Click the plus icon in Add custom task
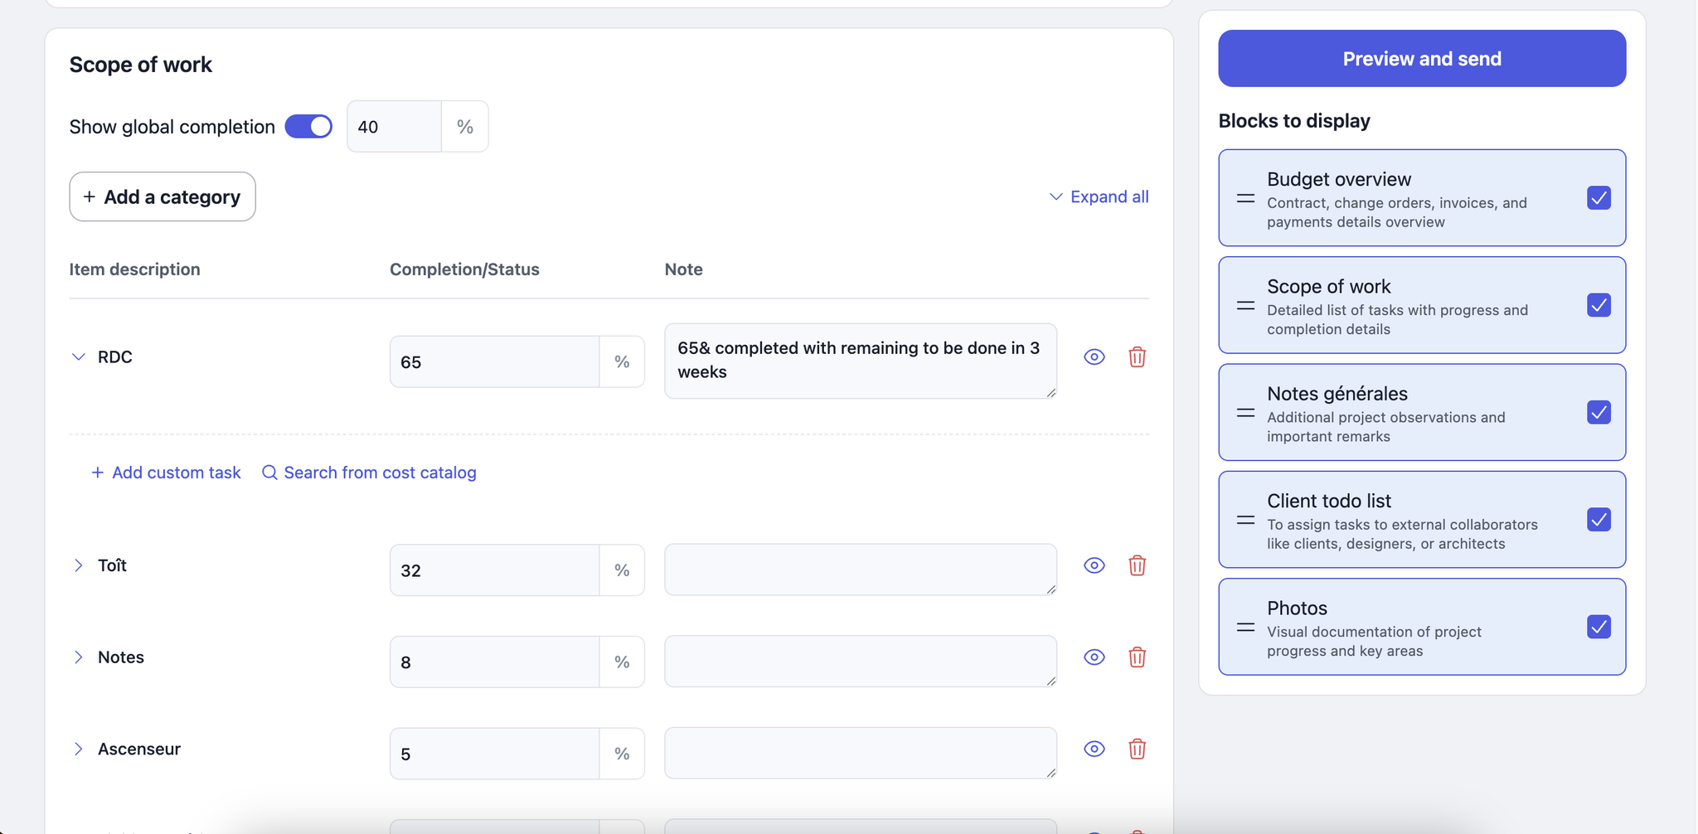The height and width of the screenshot is (834, 1698). tap(97, 473)
